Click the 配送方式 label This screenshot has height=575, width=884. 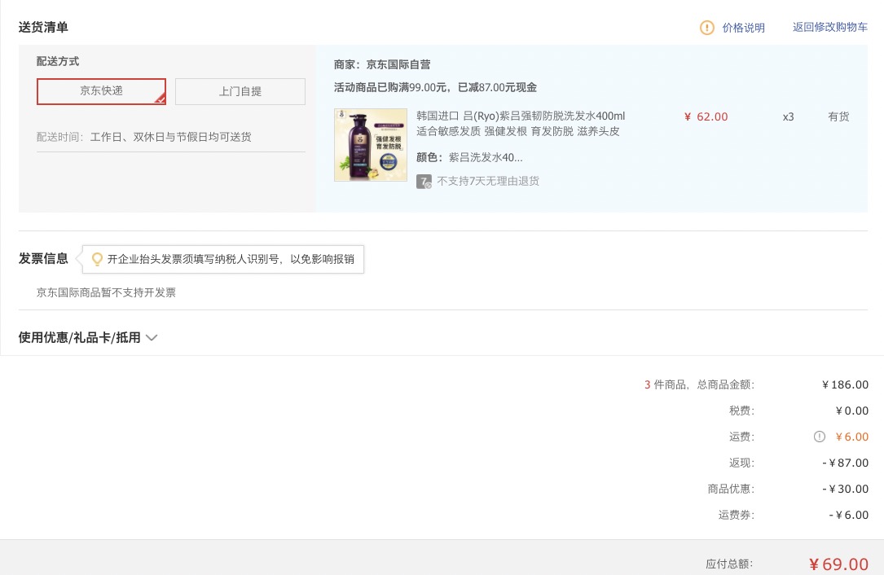click(58, 61)
